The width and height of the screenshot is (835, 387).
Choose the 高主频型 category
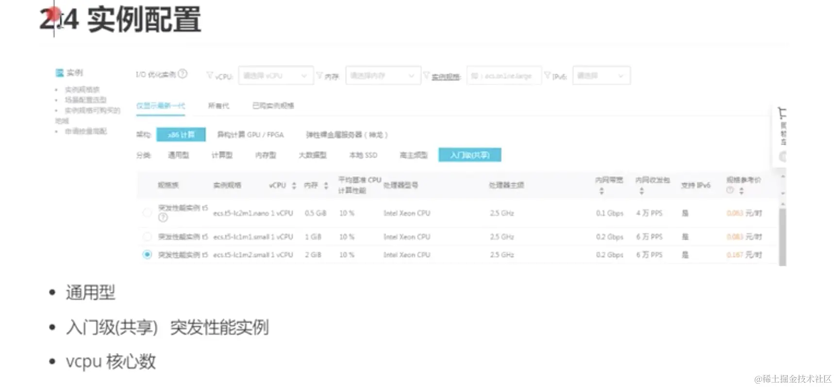(x=414, y=155)
